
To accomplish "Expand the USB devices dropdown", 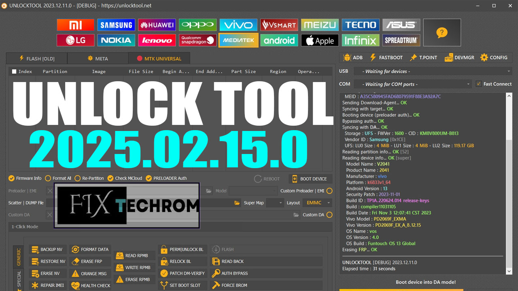I will (x=433, y=71).
